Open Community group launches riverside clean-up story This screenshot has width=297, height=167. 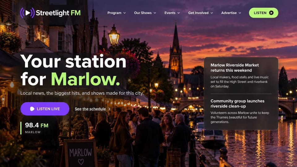point(237,104)
